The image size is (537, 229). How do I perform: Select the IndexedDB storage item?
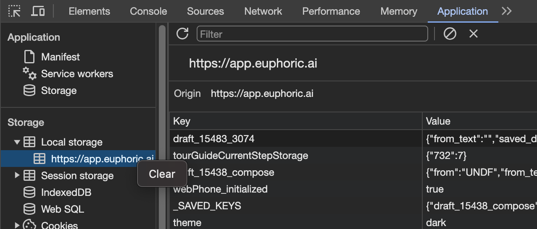[x=66, y=193]
